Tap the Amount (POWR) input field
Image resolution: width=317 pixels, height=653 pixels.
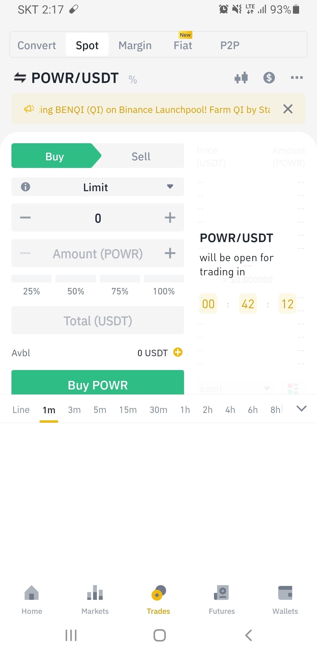(98, 254)
